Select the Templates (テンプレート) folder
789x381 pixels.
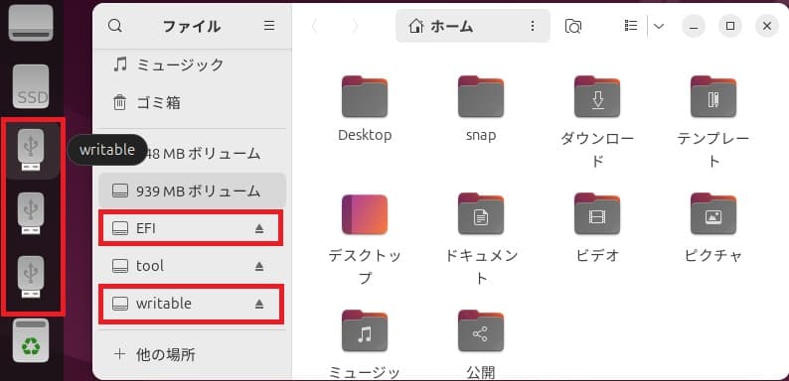coord(713,121)
